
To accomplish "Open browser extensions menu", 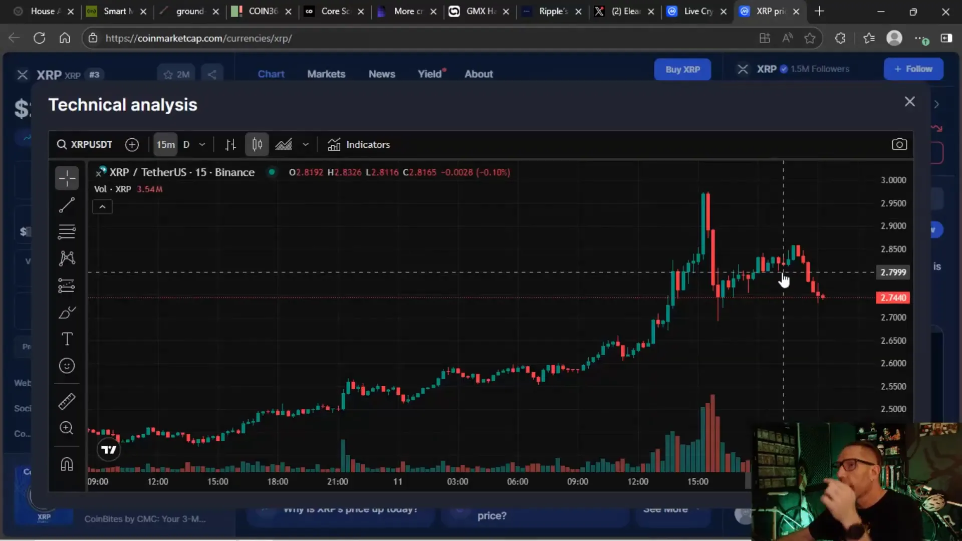I will coord(840,38).
